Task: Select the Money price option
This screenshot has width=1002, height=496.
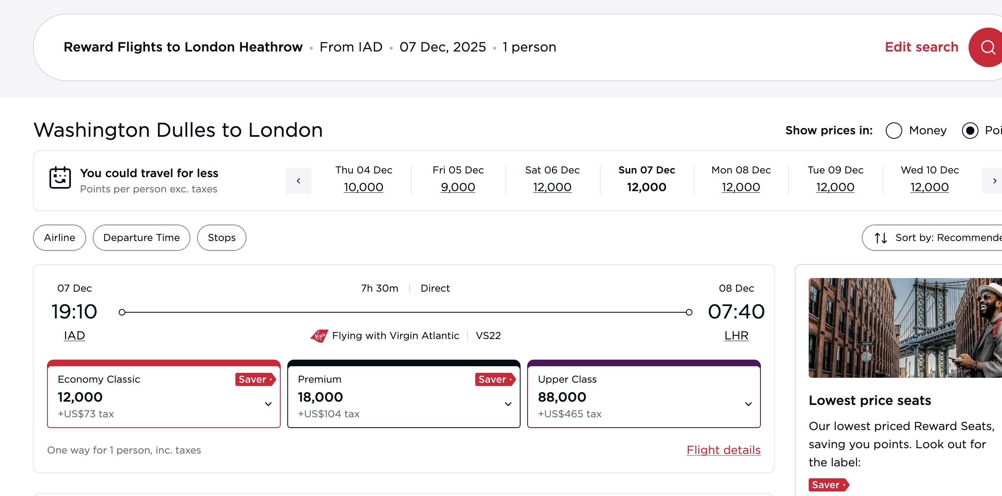Action: pyautogui.click(x=894, y=131)
